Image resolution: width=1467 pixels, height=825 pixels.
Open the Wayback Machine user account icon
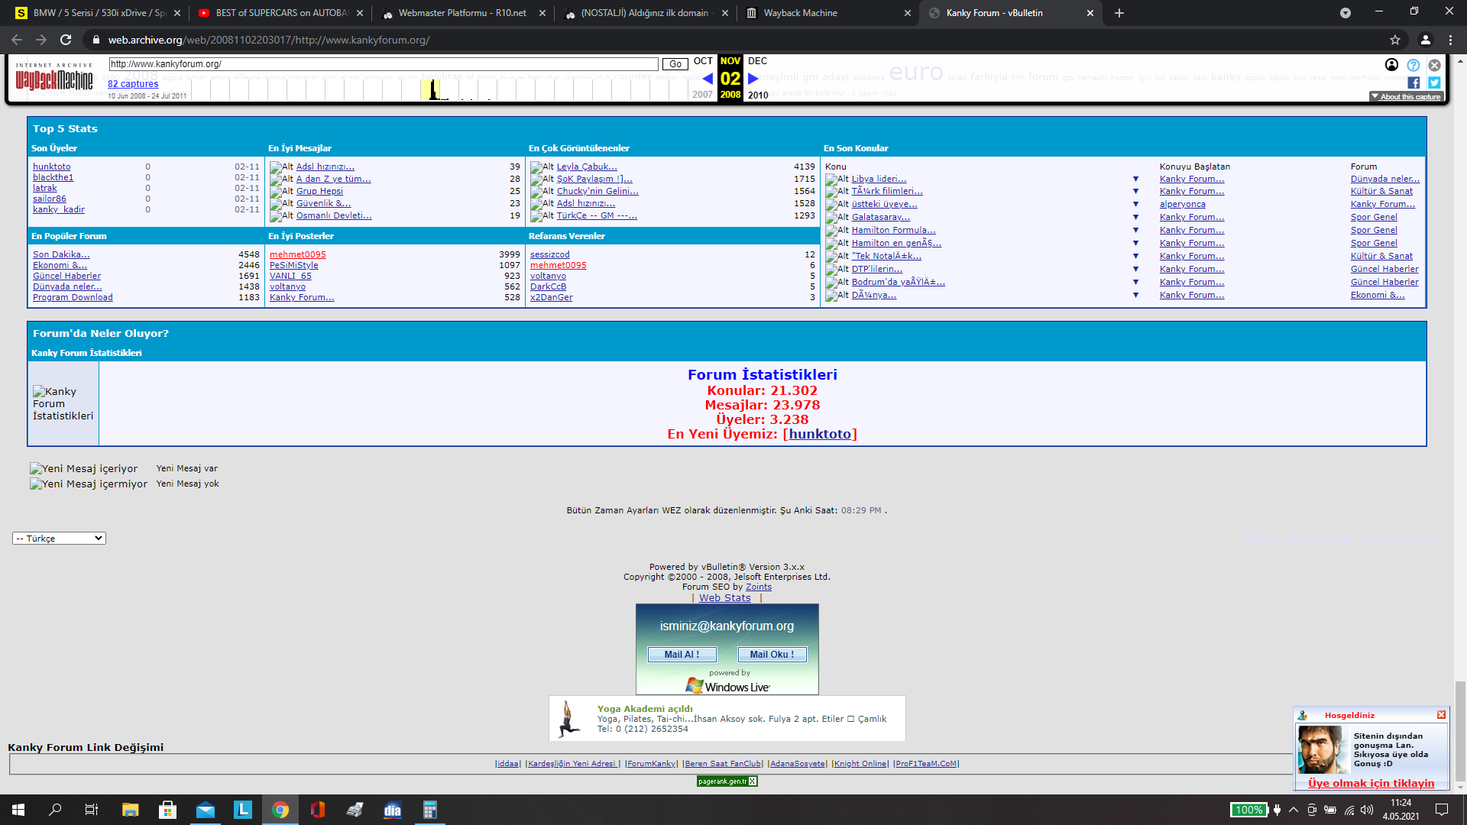click(x=1392, y=65)
